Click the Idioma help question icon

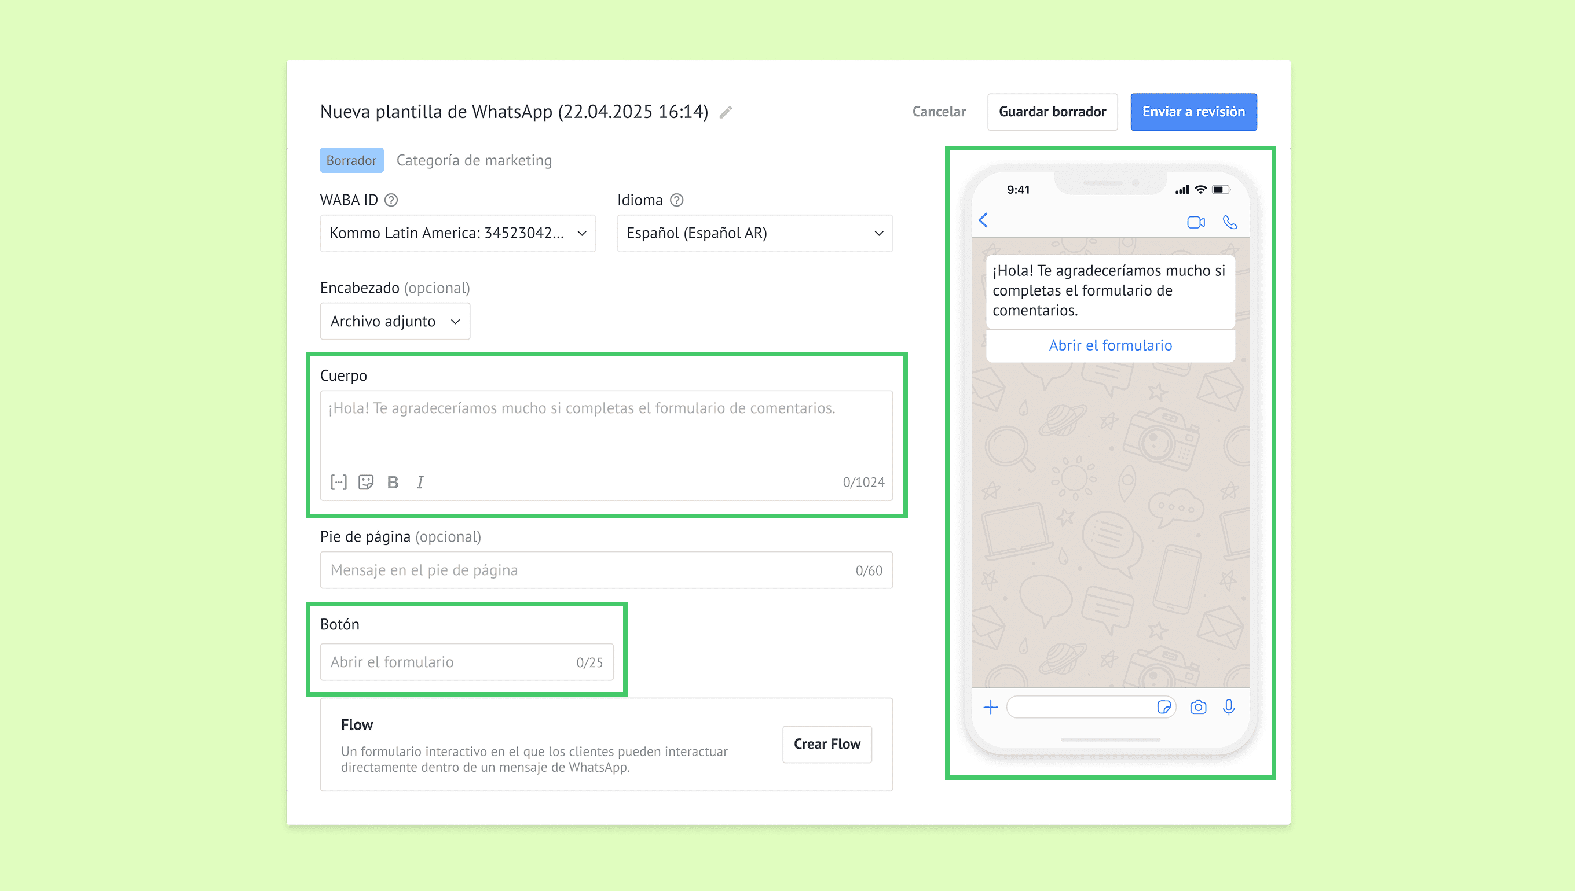(676, 200)
